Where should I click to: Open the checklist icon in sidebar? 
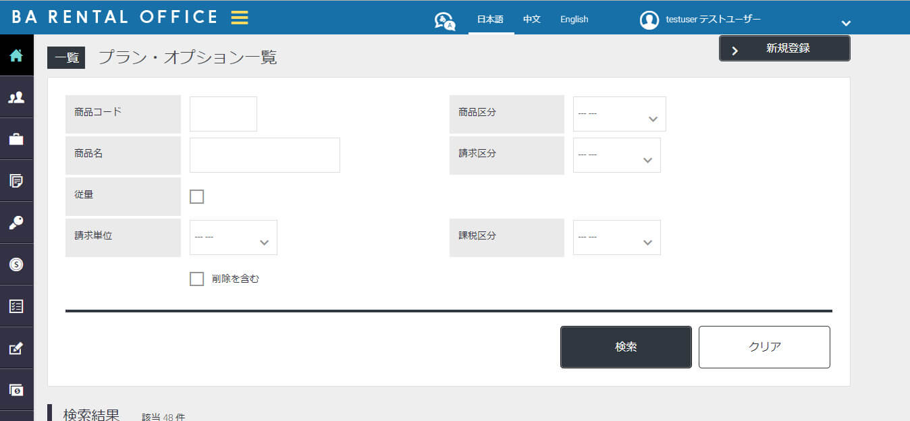click(x=16, y=307)
